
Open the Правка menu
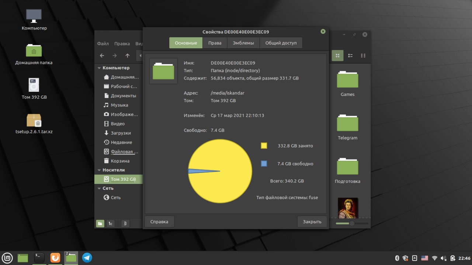(122, 43)
